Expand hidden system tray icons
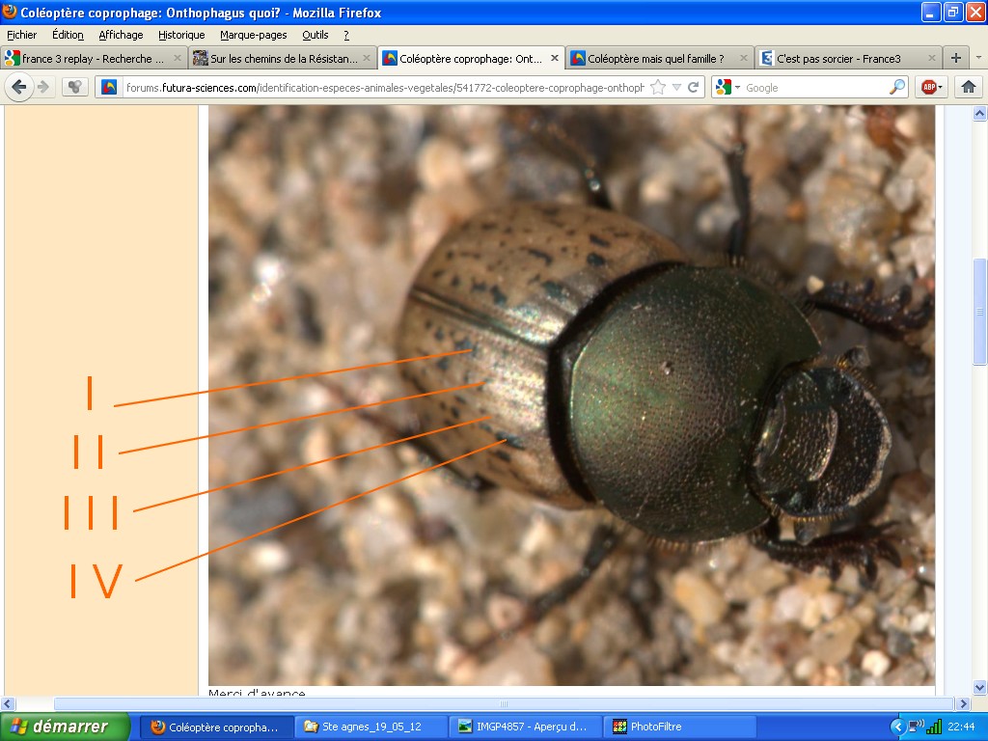 (897, 727)
